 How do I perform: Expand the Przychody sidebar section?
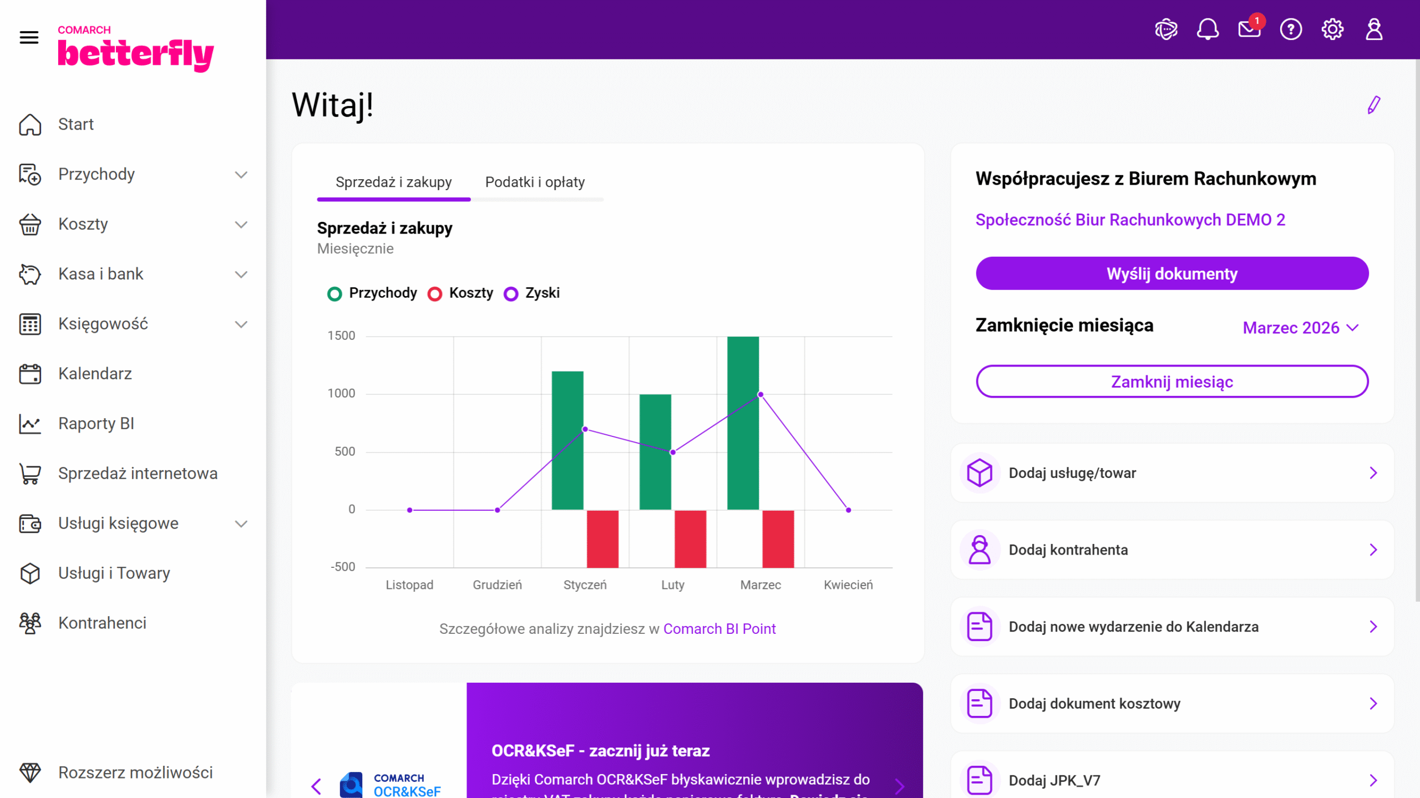tap(241, 174)
